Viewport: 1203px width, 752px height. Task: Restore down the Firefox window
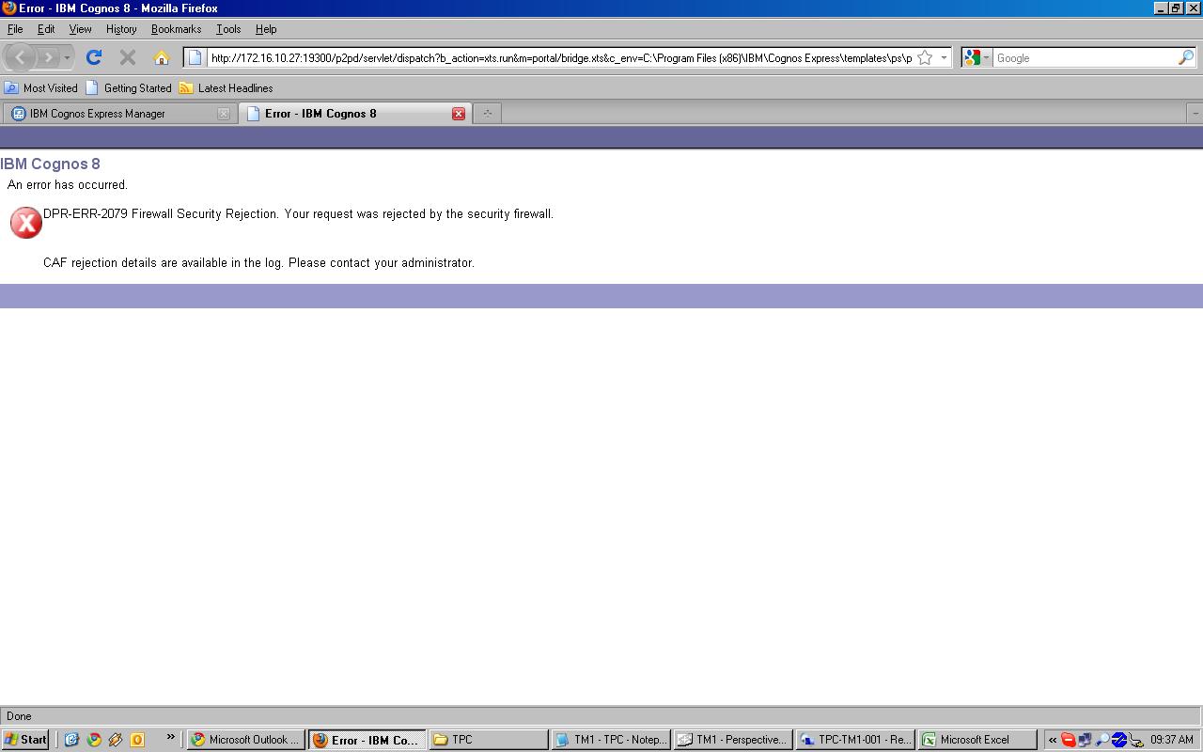pos(1176,8)
